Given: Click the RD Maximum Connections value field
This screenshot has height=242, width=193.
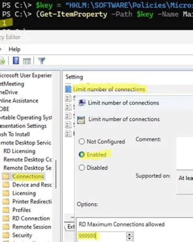Looking at the screenshot, I should (x=102, y=236).
